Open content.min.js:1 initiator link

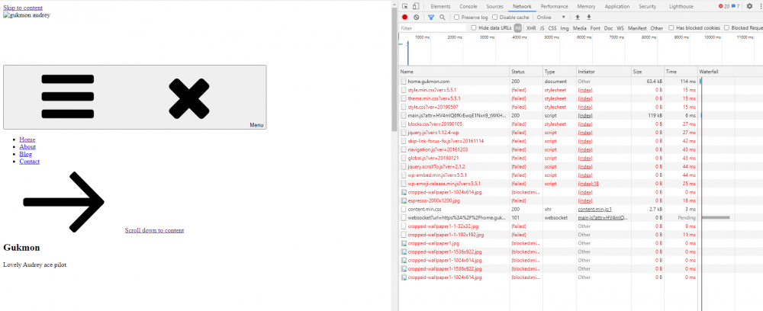pos(594,209)
